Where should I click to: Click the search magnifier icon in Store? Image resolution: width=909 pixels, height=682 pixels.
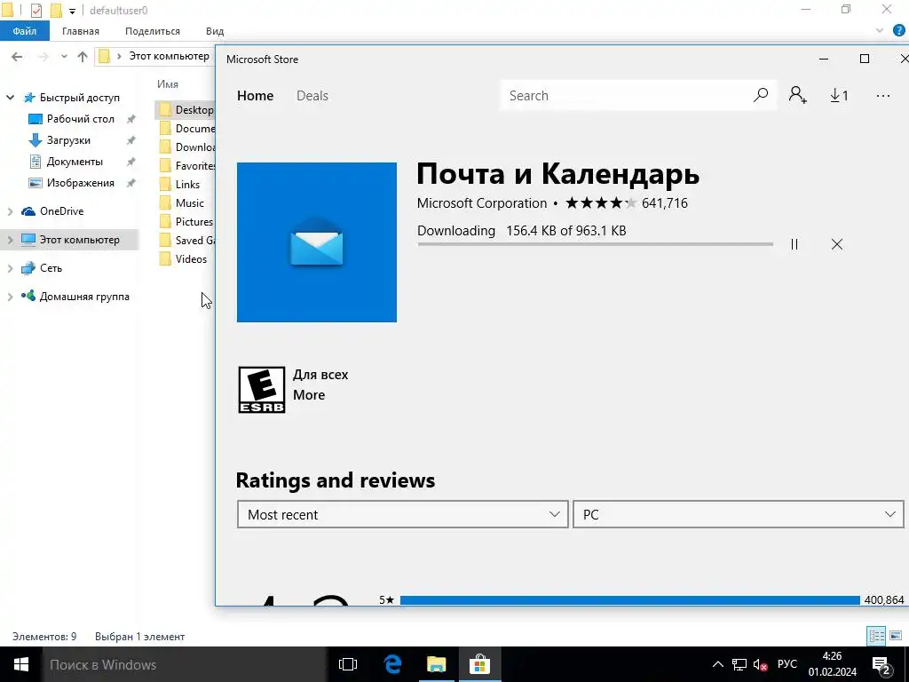click(761, 95)
